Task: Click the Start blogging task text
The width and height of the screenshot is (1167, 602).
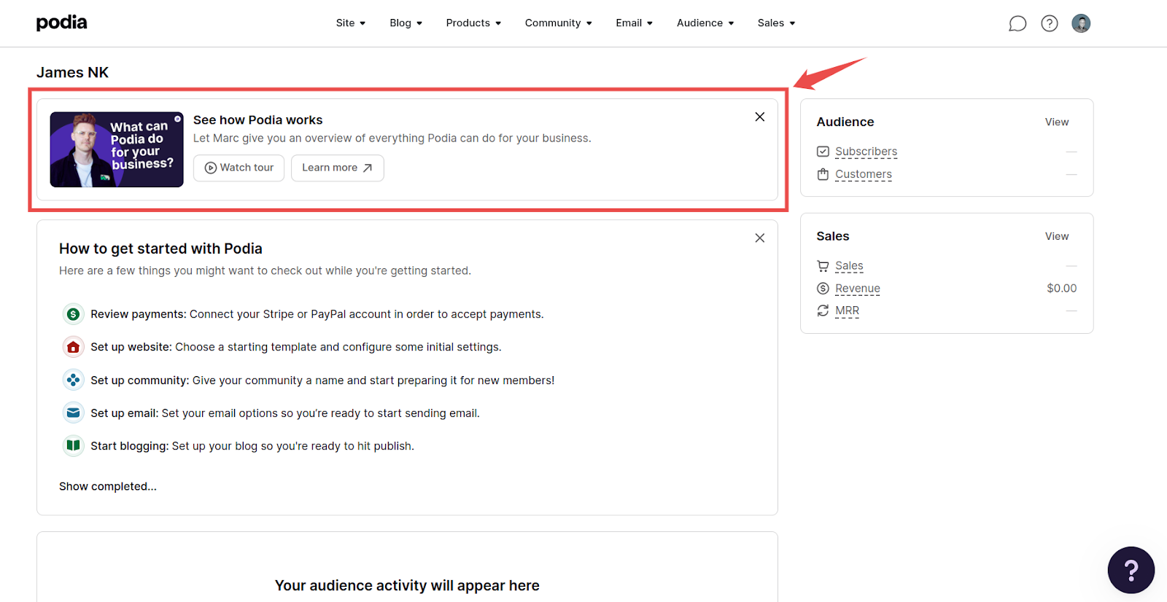Action: (x=252, y=446)
